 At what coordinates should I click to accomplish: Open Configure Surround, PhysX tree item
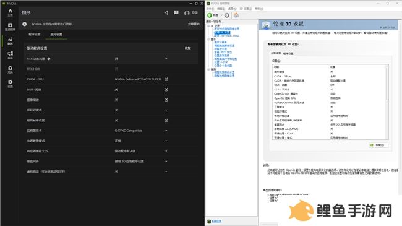(x=226, y=36)
